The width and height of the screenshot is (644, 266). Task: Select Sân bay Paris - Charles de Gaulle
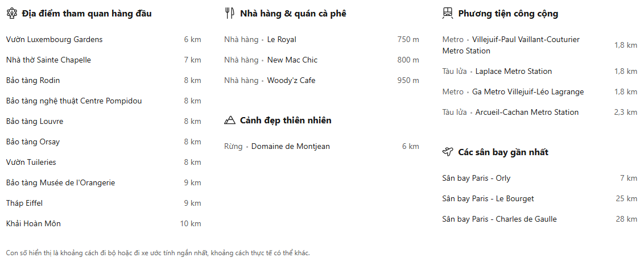pyautogui.click(x=499, y=219)
